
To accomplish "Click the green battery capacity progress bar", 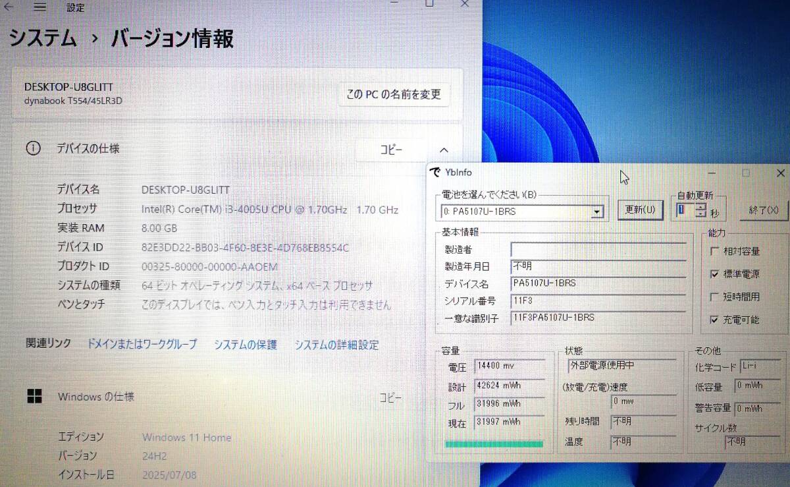I will [494, 444].
